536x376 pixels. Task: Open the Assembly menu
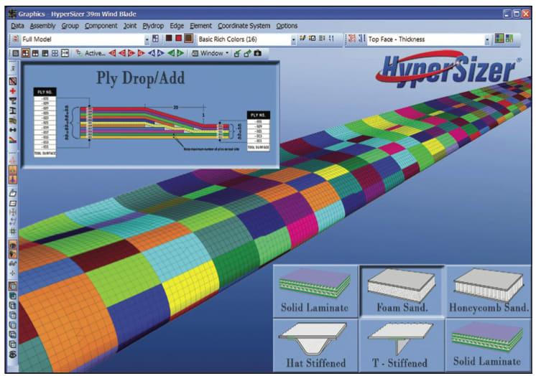tap(42, 26)
